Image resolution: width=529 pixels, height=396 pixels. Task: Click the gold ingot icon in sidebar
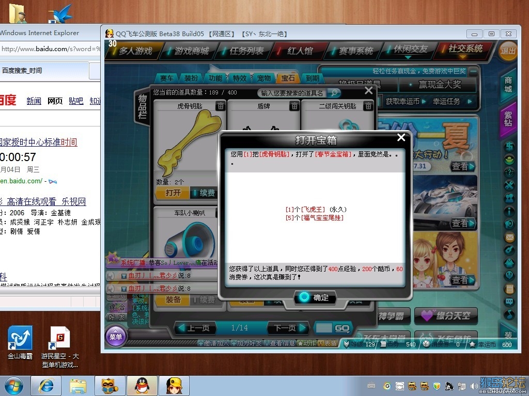[509, 159]
